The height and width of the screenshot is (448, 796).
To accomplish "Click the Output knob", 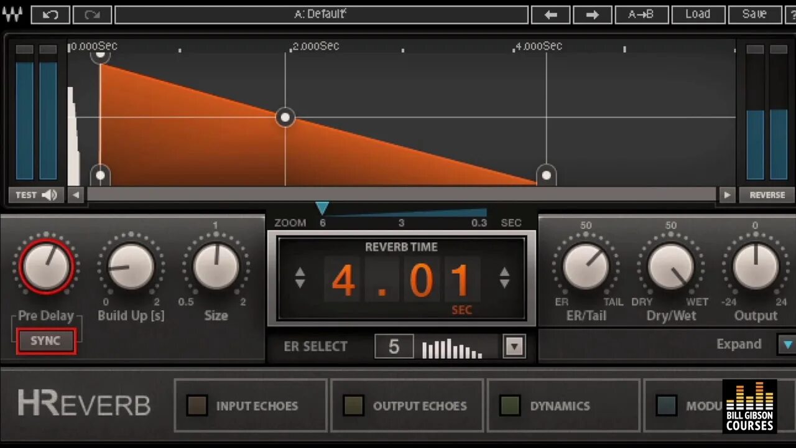I will (756, 266).
